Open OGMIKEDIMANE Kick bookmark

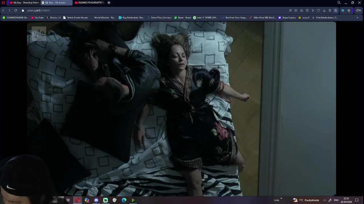point(15,18)
